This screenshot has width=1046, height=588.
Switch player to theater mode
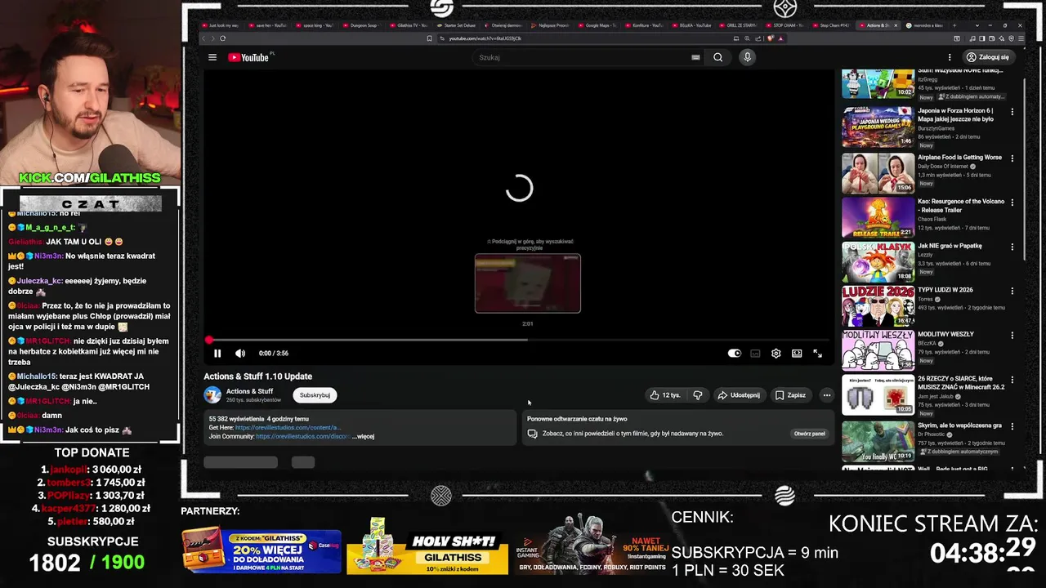point(797,354)
